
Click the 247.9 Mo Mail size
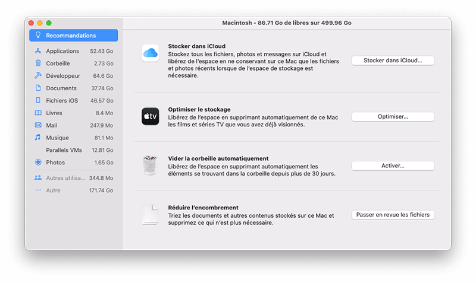click(x=101, y=125)
